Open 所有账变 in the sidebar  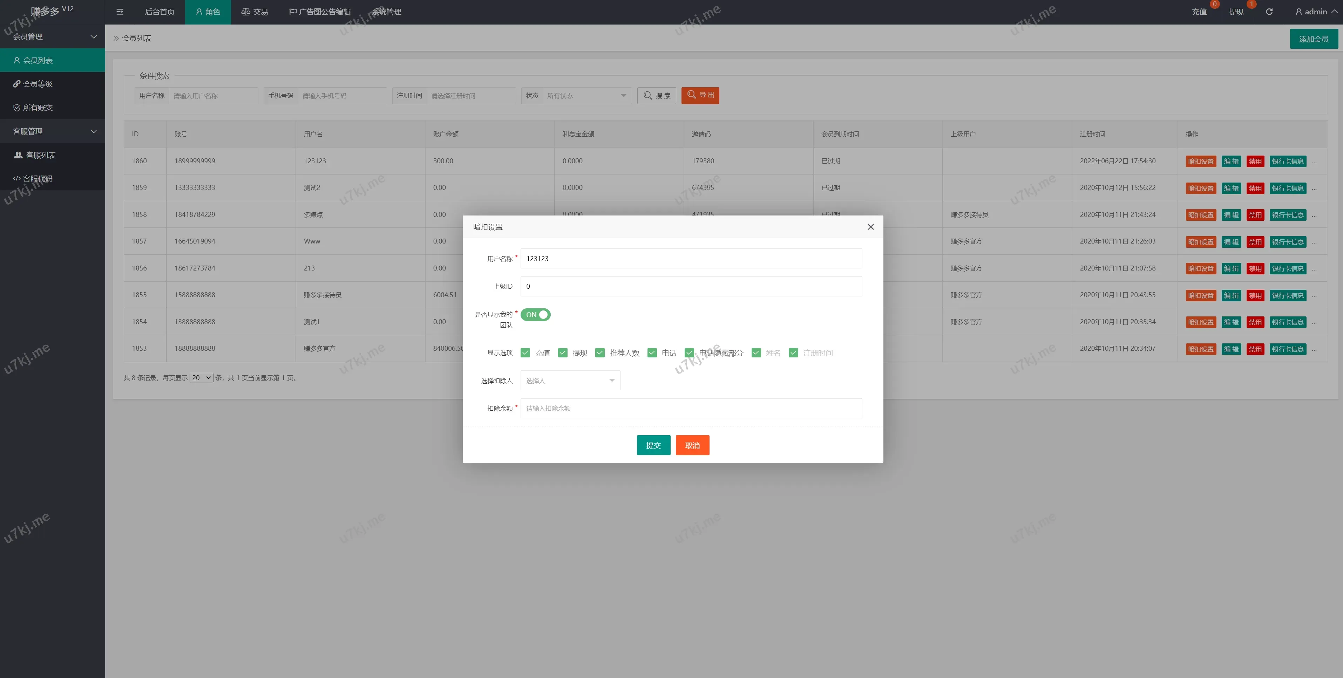point(38,107)
